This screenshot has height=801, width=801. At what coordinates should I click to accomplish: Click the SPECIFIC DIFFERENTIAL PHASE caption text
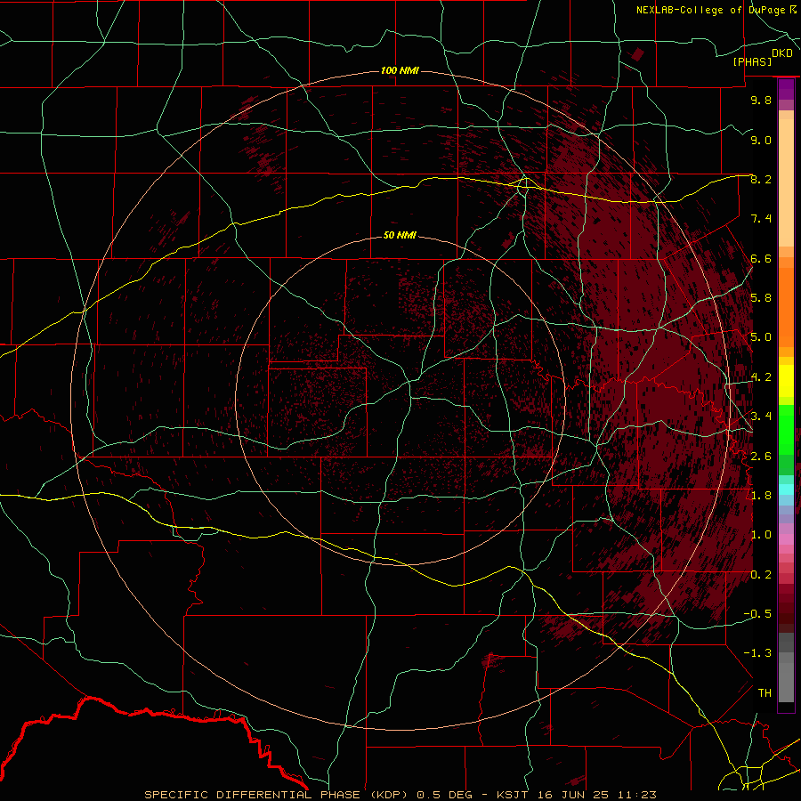[x=253, y=795]
